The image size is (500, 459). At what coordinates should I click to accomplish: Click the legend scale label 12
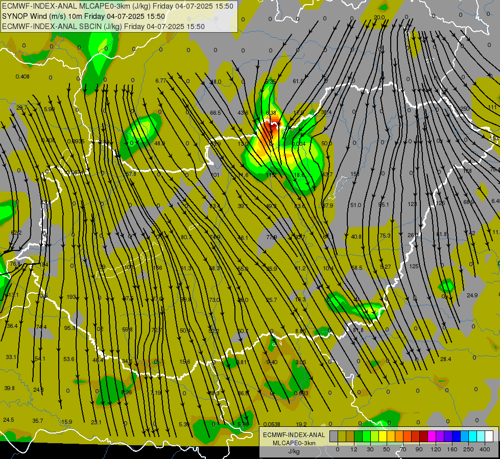[x=354, y=449]
